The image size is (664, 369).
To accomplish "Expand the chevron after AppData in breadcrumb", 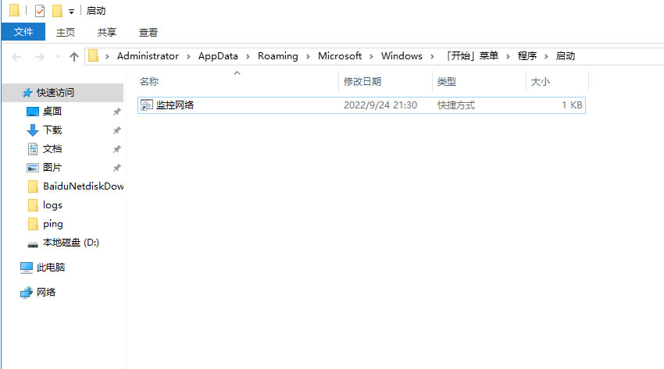I will 248,56.
